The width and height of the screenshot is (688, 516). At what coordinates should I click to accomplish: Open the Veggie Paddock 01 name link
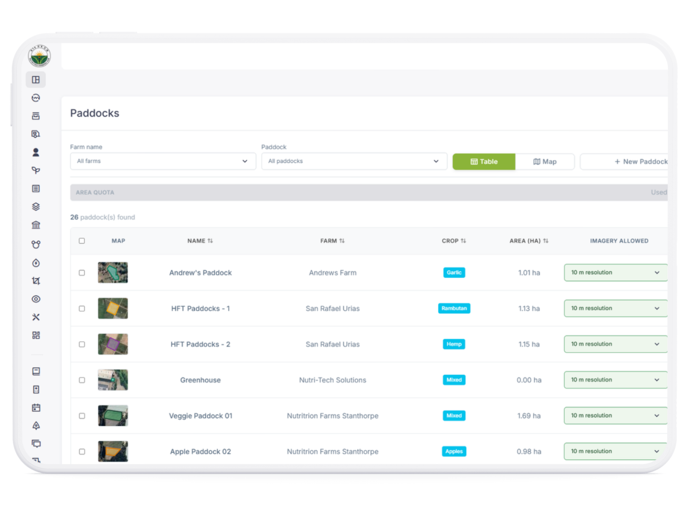pyautogui.click(x=201, y=416)
